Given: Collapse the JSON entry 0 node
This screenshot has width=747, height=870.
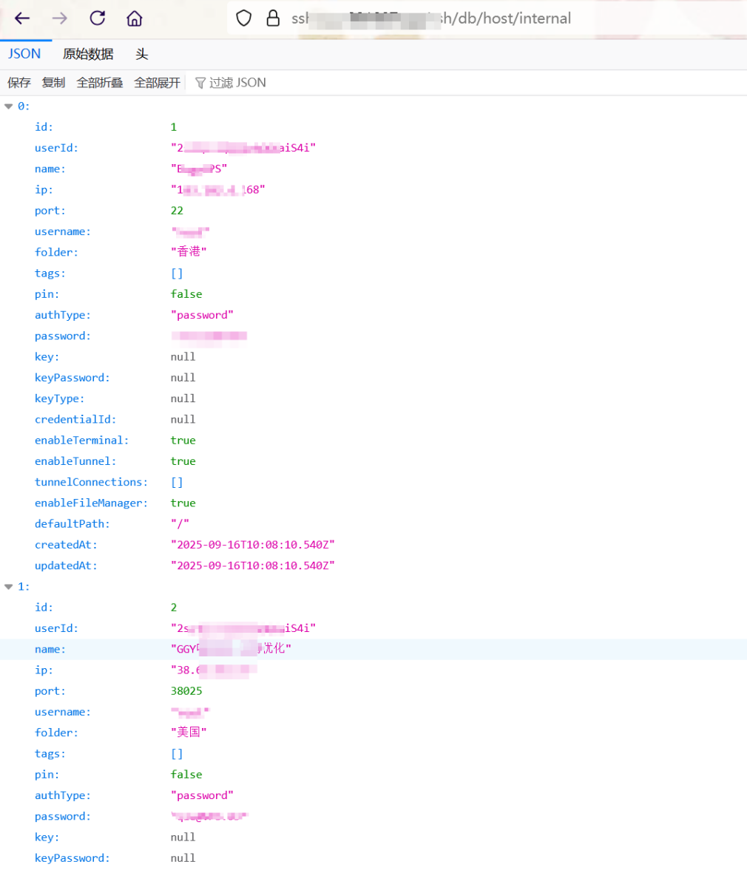Looking at the screenshot, I should [9, 106].
